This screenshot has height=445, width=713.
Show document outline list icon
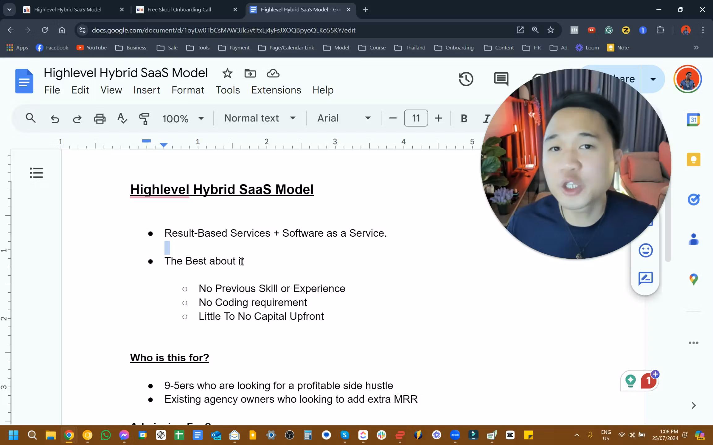pos(36,173)
